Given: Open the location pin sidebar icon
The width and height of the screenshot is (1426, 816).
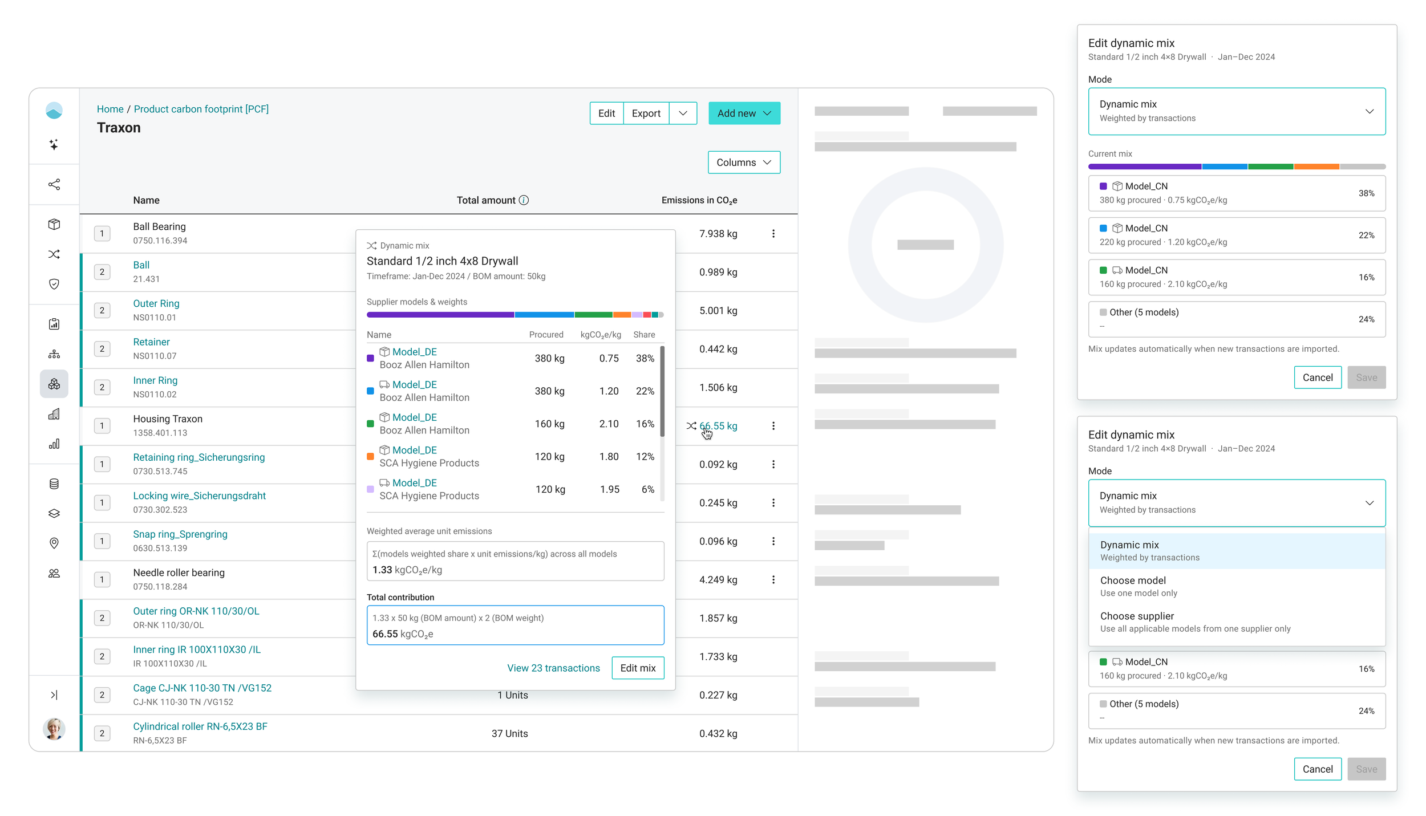Looking at the screenshot, I should pyautogui.click(x=54, y=543).
